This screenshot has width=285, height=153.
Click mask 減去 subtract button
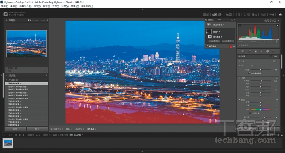click(228, 41)
